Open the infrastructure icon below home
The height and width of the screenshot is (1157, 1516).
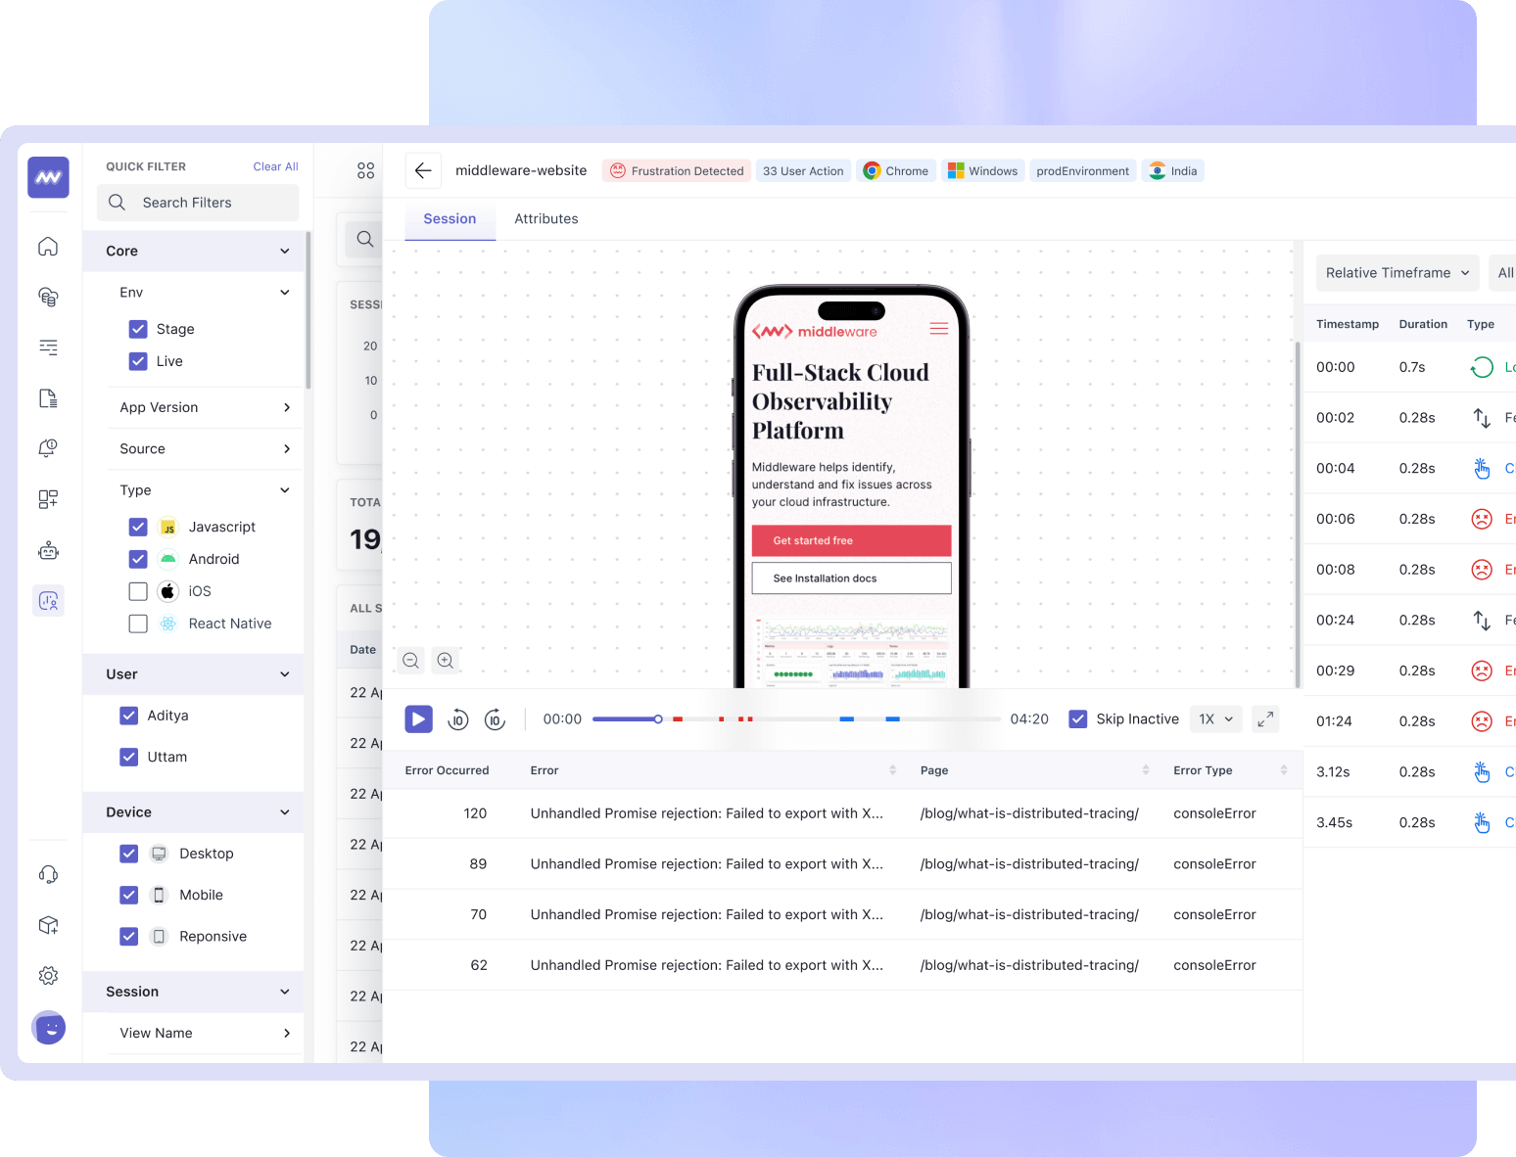point(48,297)
